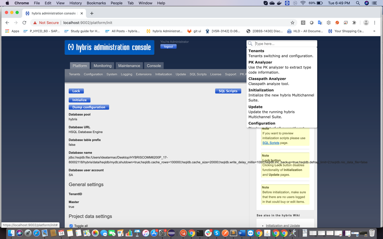
Task: Open a new browser tab
Action: click(x=92, y=13)
